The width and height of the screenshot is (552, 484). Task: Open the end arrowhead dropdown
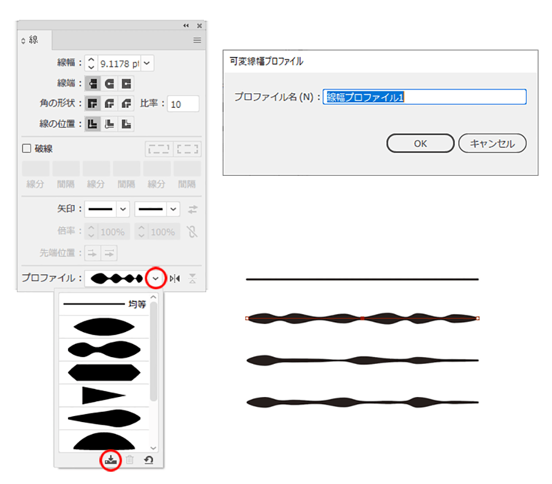coord(173,209)
